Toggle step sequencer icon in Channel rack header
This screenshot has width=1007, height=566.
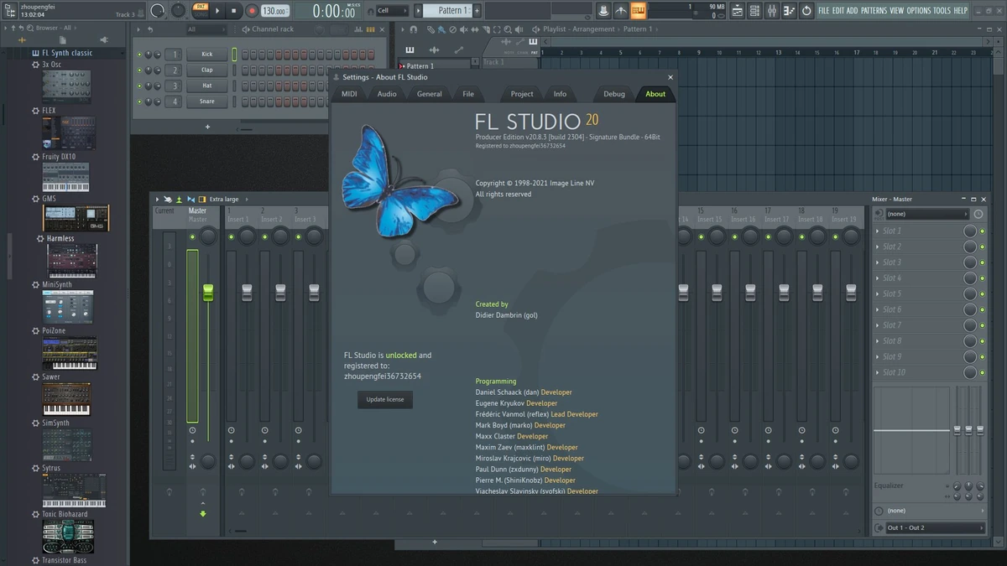pyautogui.click(x=370, y=29)
